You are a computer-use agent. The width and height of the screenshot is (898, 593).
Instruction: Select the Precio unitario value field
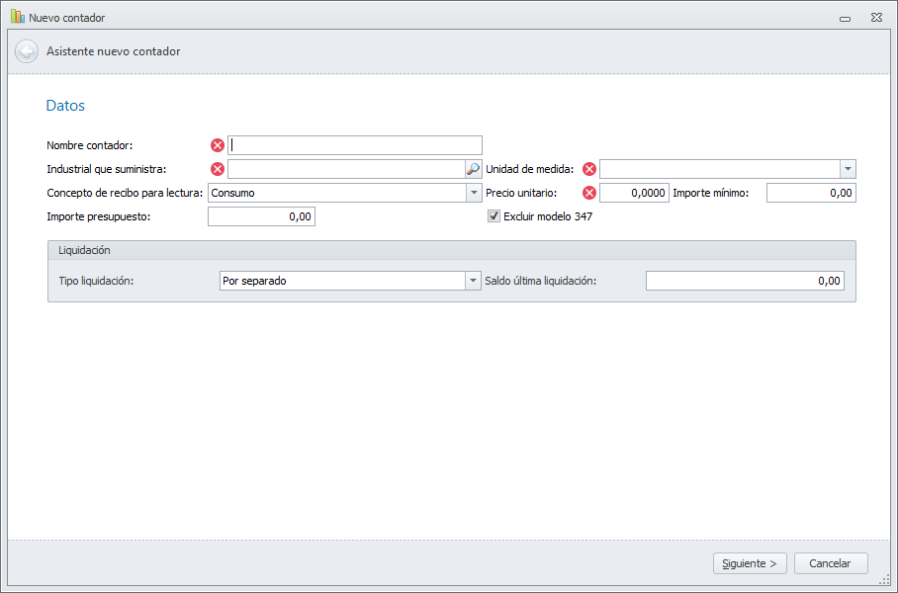click(x=634, y=193)
